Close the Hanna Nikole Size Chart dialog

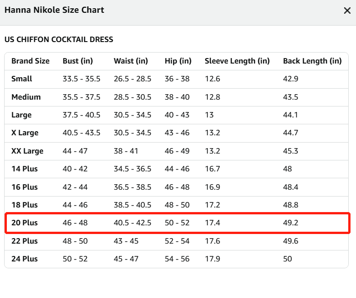[347, 11]
